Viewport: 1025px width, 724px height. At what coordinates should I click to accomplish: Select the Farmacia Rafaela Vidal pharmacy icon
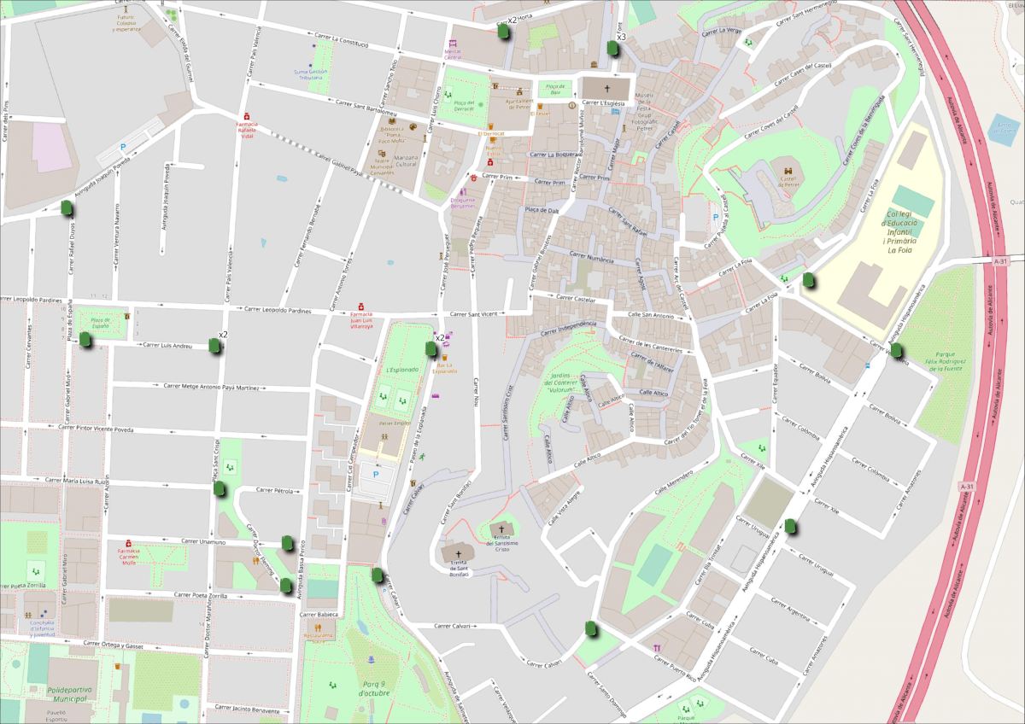pos(246,116)
